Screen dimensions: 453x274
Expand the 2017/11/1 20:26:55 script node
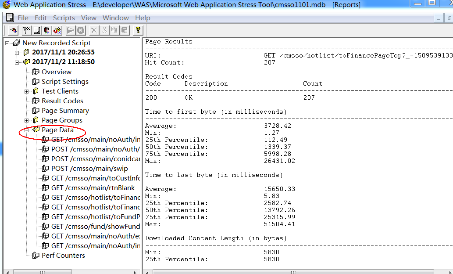(x=16, y=52)
